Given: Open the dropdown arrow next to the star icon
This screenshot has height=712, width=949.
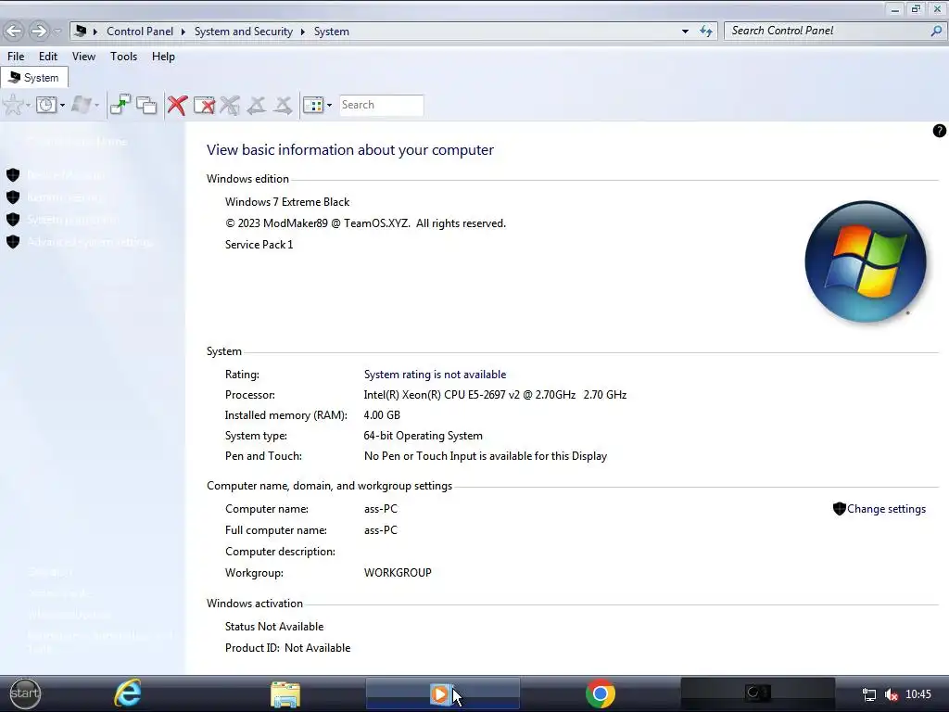Looking at the screenshot, I should click(x=29, y=106).
